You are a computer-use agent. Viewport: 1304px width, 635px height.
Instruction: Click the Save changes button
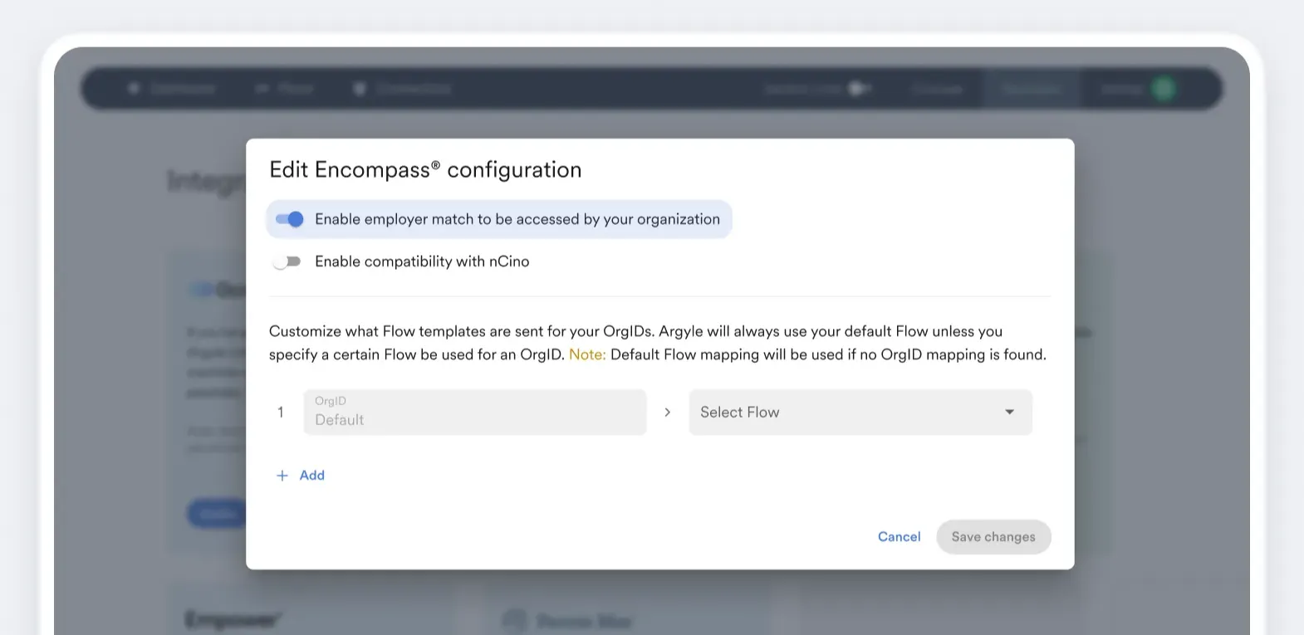[993, 537]
